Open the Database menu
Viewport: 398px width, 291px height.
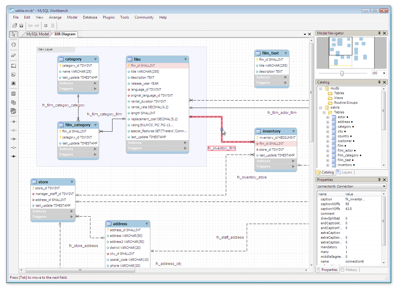click(x=90, y=17)
